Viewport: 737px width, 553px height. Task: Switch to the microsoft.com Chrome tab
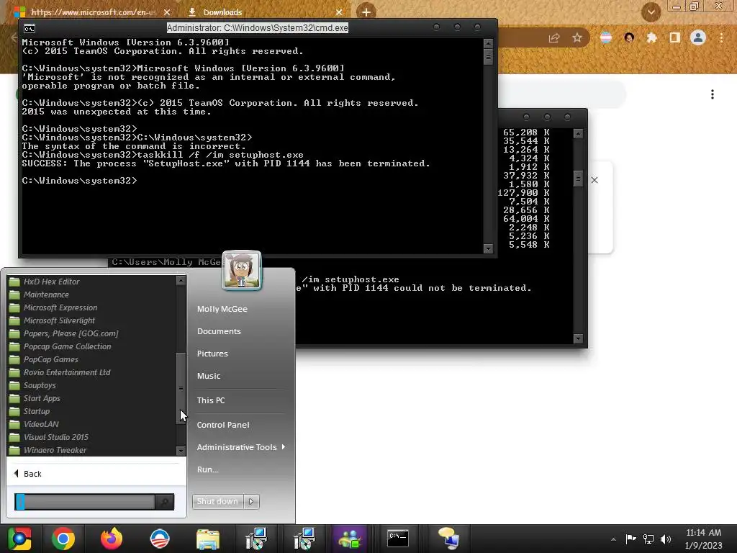click(94, 12)
